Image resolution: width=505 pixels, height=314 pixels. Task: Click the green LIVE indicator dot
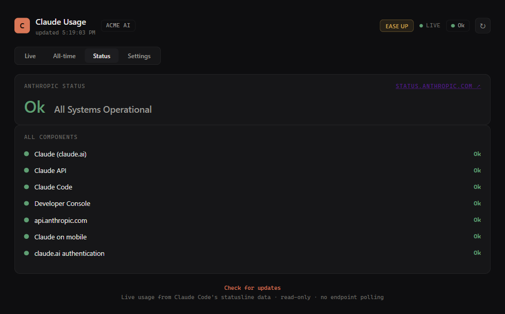421,26
